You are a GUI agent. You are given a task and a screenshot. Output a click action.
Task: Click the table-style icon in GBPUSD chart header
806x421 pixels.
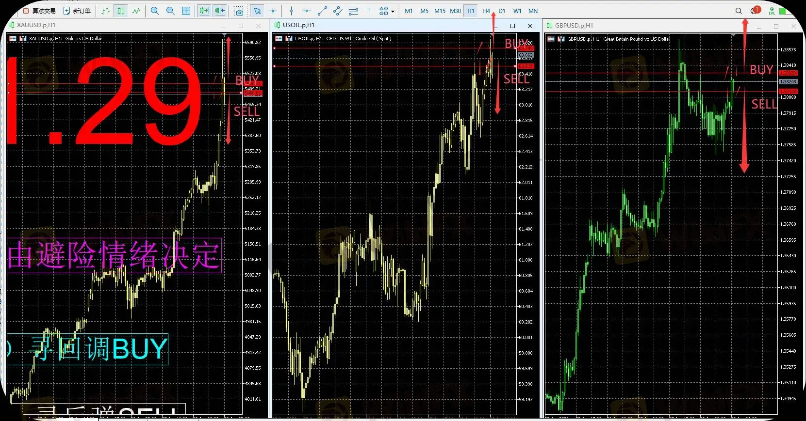(551, 39)
